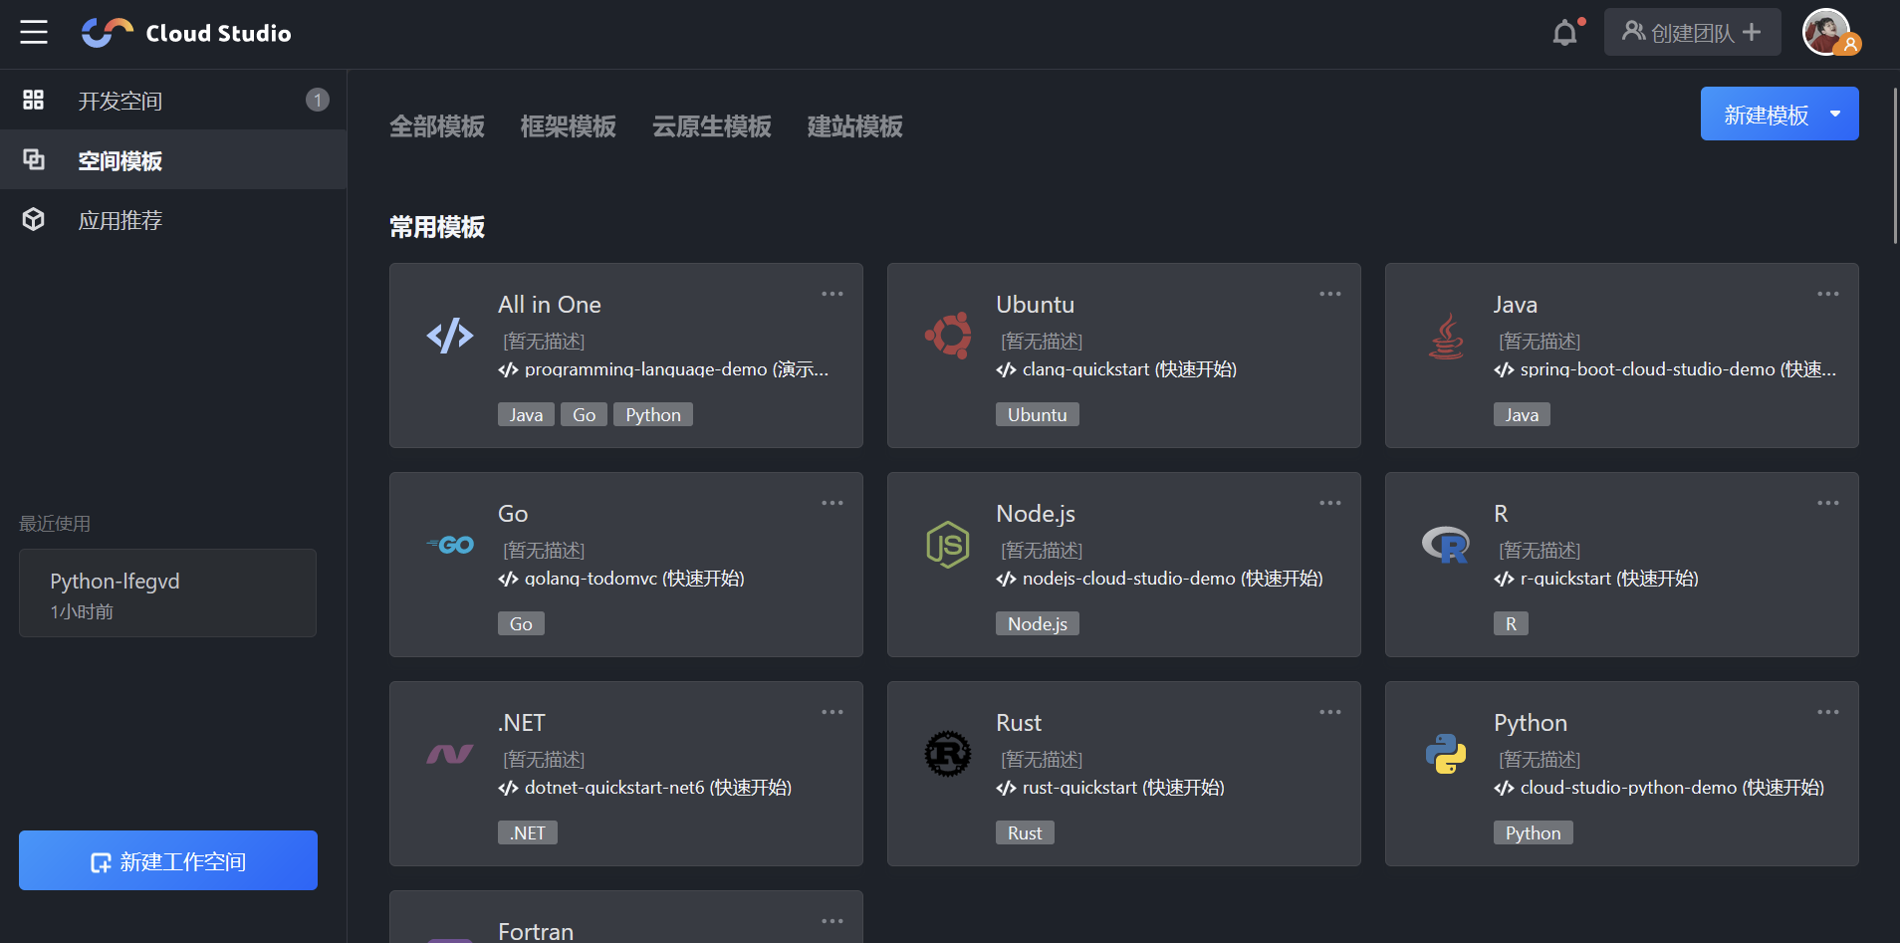This screenshot has width=1900, height=943.
Task: Click the 常用模板 section heading
Action: [x=437, y=227]
